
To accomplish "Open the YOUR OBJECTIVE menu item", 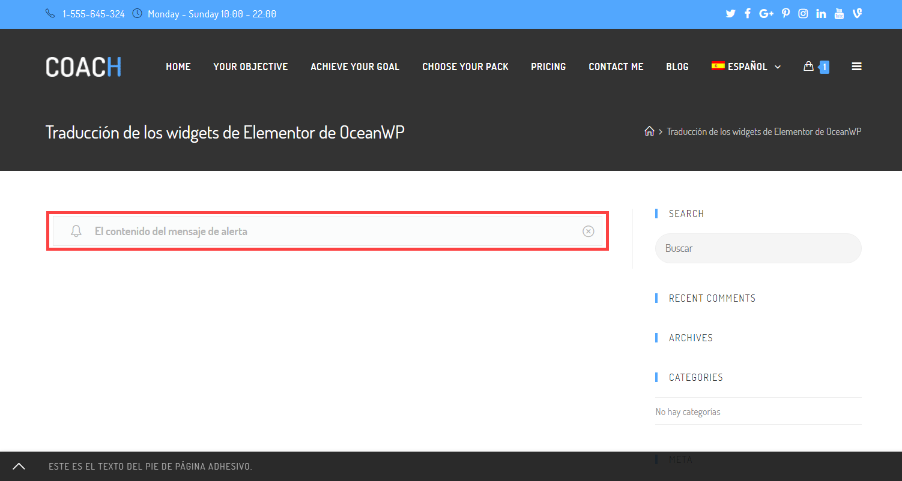I will coord(250,67).
